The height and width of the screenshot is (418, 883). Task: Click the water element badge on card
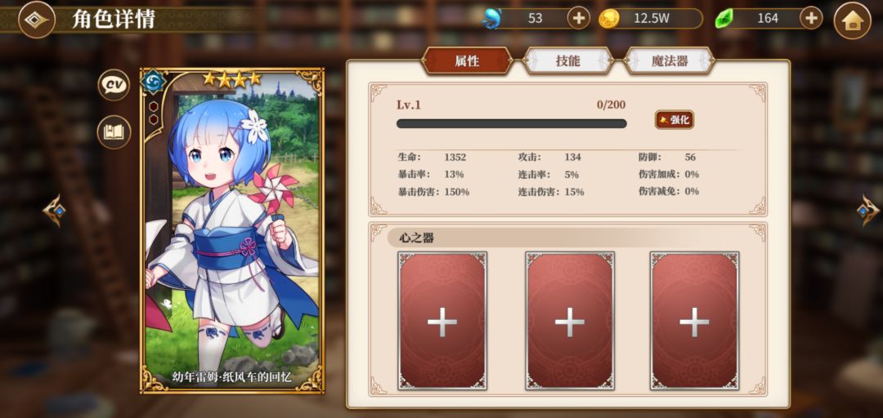click(x=153, y=82)
